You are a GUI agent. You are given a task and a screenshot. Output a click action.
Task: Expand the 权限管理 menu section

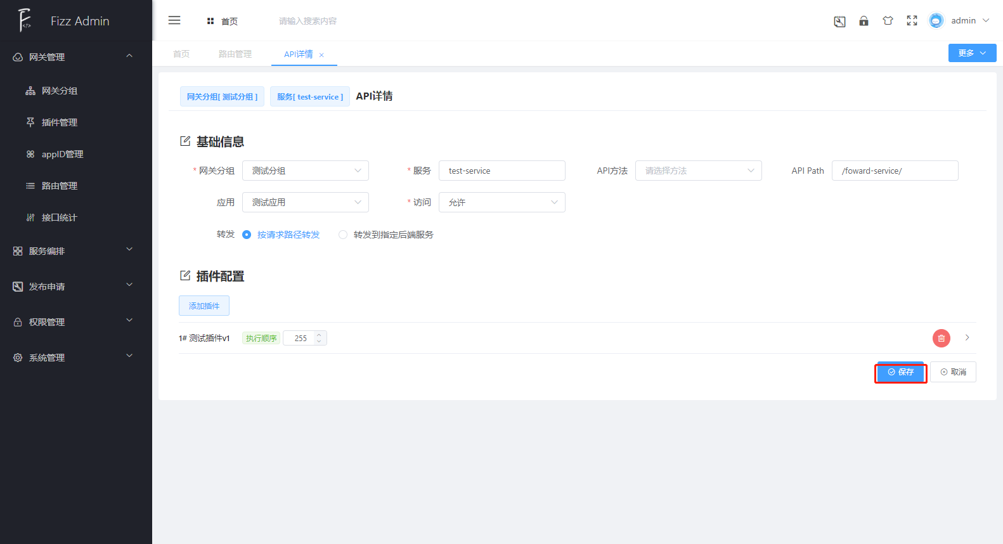point(129,321)
